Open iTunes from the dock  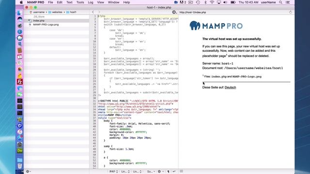(19, 132)
